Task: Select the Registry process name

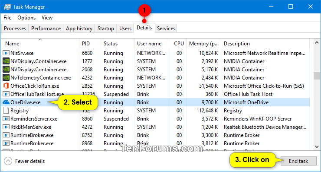Action: click(x=20, y=111)
